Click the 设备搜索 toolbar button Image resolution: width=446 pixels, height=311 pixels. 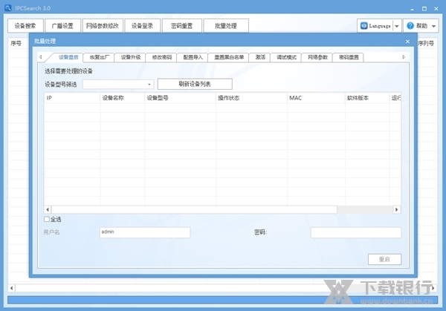(25, 26)
